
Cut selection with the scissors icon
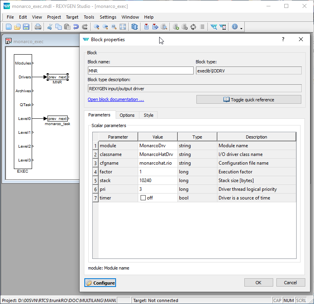49,27
